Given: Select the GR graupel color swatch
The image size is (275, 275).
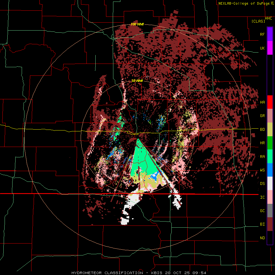Looking at the screenshot, I should 270,116.
